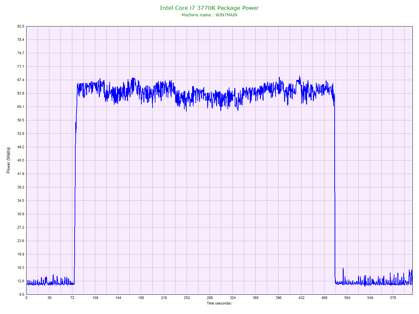
Task: Click the 38.2 y-axis value
Action: (x=21, y=187)
